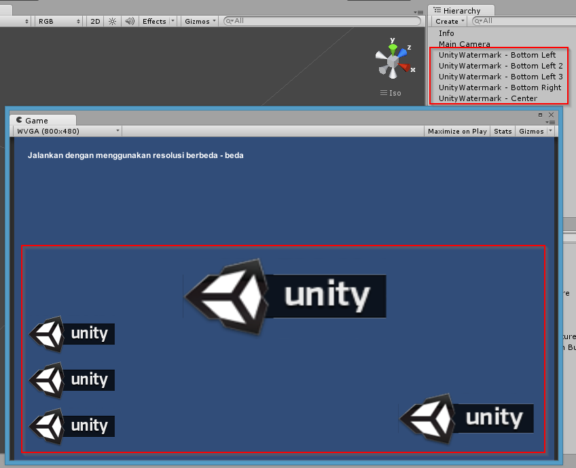Expand the Effects dropdown in the scene toolbar
The height and width of the screenshot is (468, 576).
coord(158,21)
